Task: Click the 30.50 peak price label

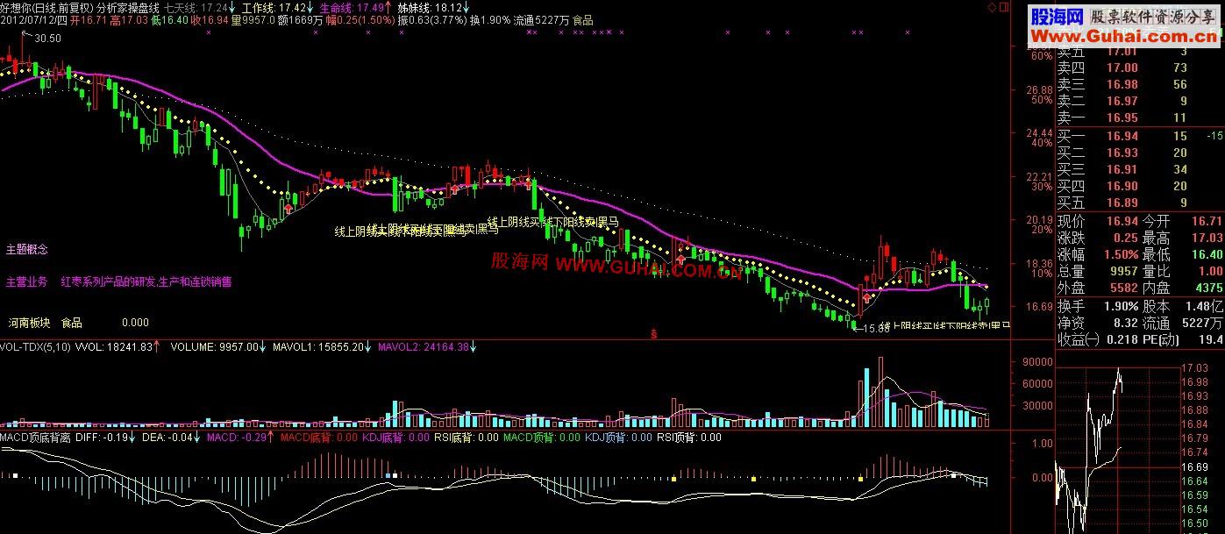Action: (x=47, y=39)
